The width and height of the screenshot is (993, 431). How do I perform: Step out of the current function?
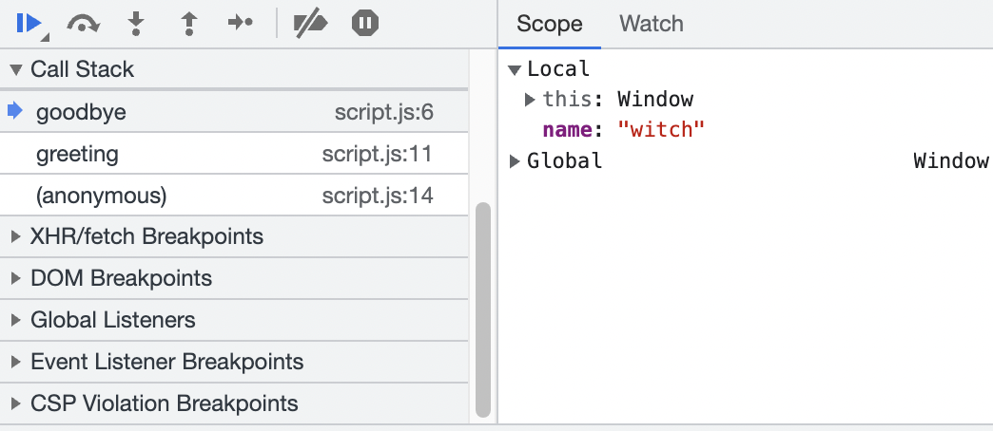pos(189,24)
